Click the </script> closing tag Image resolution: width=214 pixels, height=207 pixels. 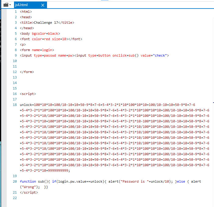coord(29,193)
